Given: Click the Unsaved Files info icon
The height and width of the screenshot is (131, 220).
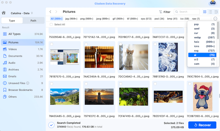Looking at the screenshot, I should [28, 83].
